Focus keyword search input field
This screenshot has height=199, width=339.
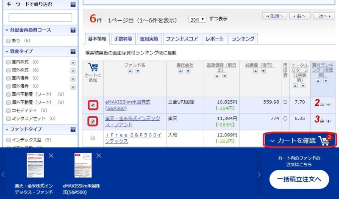click(40, 17)
